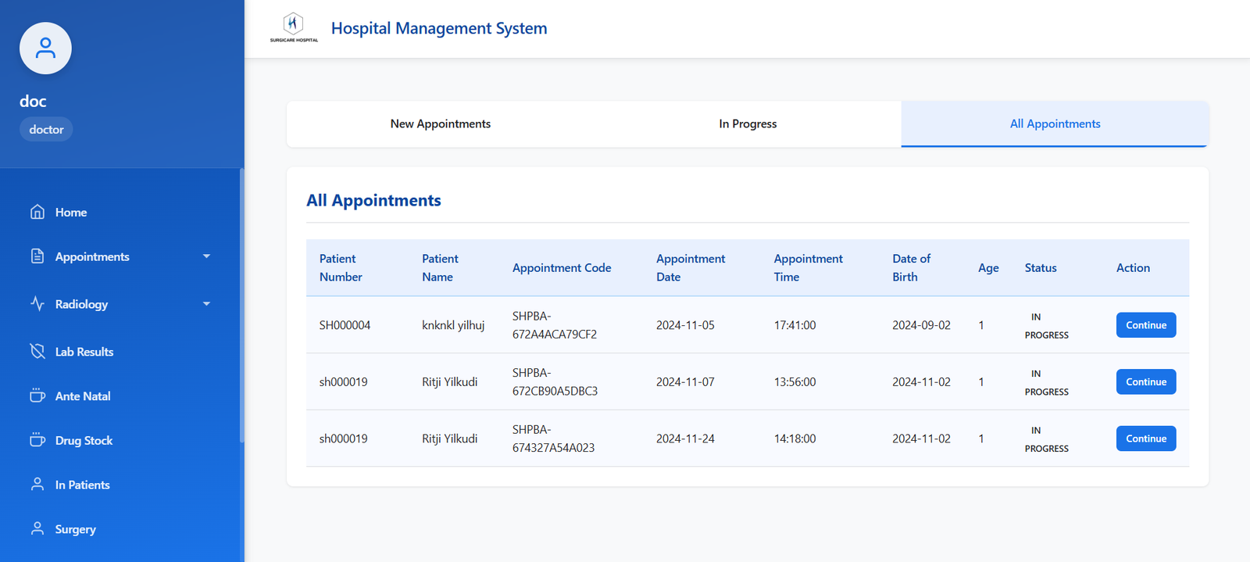Open Lab Results via its icon
The image size is (1250, 562).
coord(37,352)
